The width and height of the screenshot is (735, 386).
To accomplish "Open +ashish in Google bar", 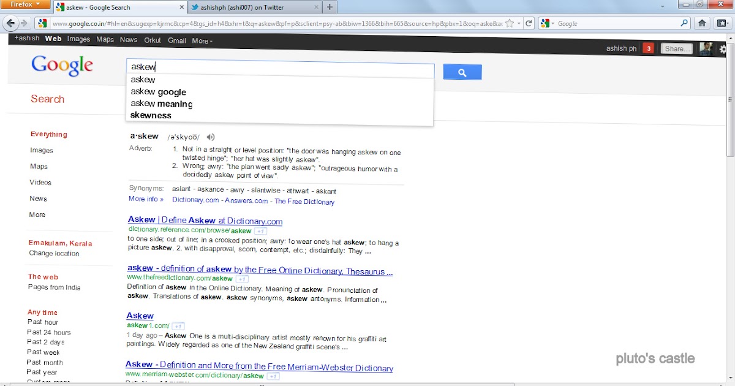I will (x=27, y=38).
